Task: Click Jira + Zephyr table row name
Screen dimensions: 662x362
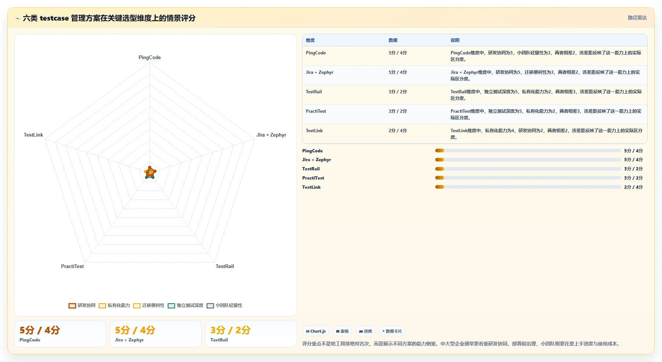Action: 320,72
